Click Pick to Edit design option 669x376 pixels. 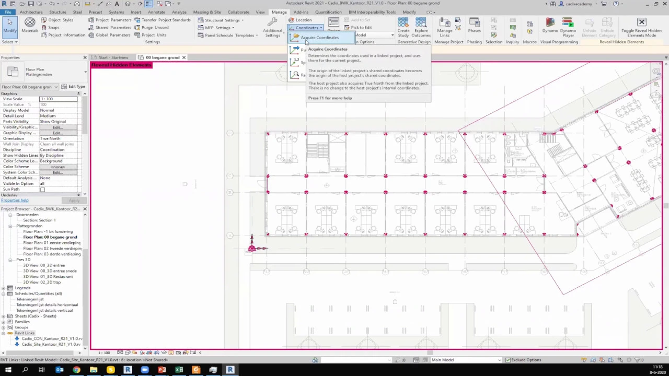coord(358,27)
